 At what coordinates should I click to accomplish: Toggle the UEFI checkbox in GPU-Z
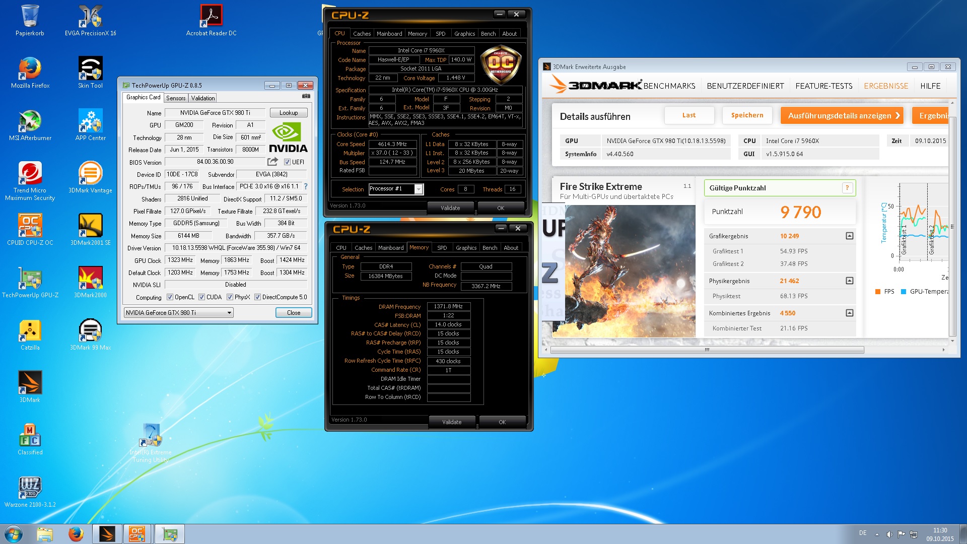[287, 162]
